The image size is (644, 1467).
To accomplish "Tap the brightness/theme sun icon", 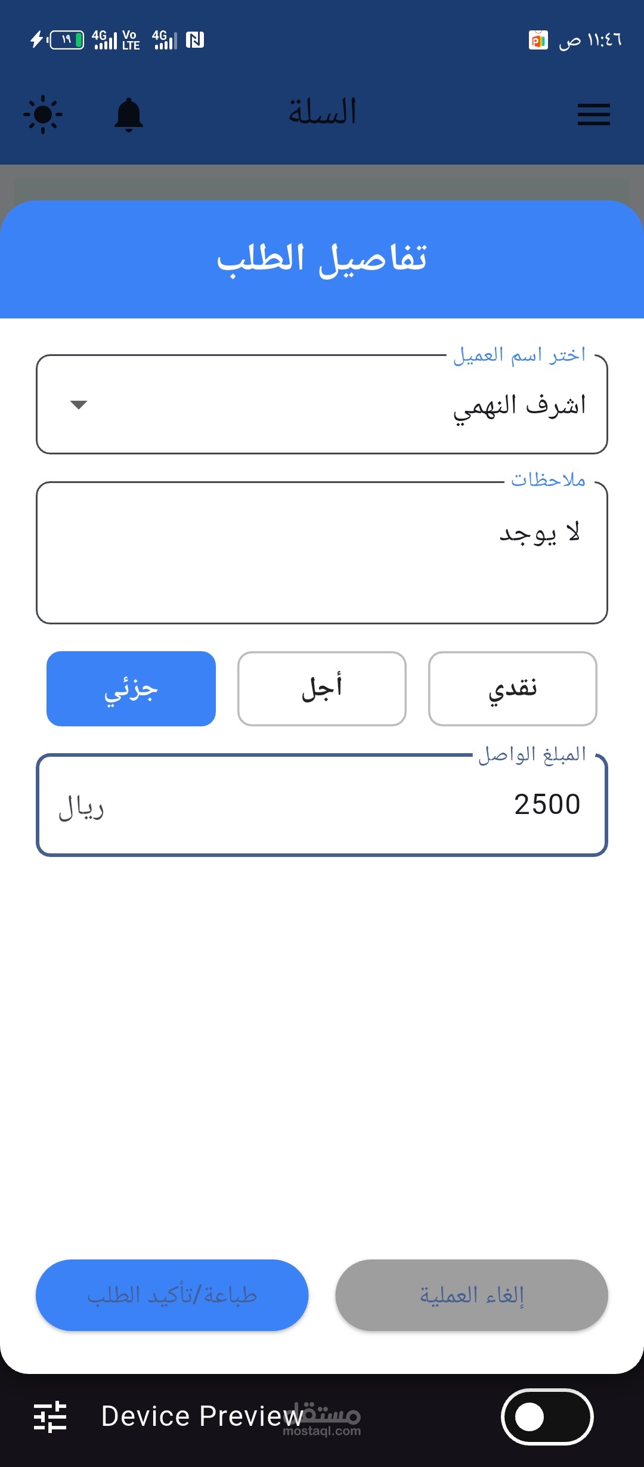I will pos(43,114).
